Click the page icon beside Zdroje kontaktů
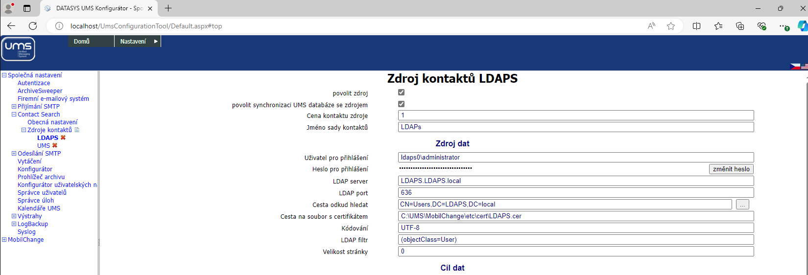The height and width of the screenshot is (275, 808). tap(77, 130)
